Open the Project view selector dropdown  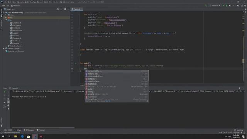8,9
